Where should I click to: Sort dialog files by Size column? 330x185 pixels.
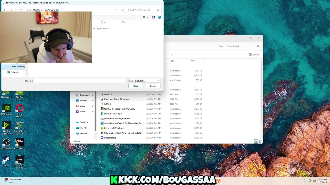pyautogui.click(x=124, y=22)
